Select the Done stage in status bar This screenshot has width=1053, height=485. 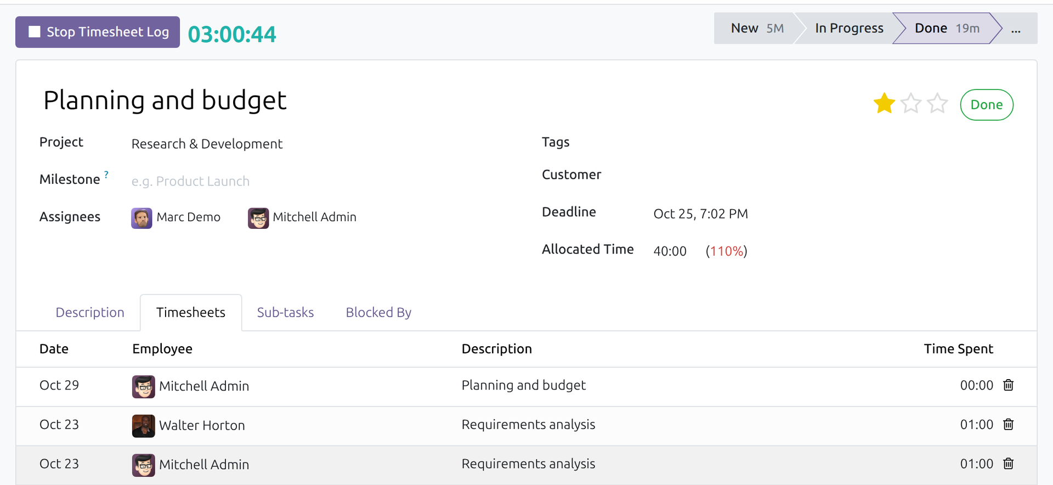[947, 29]
